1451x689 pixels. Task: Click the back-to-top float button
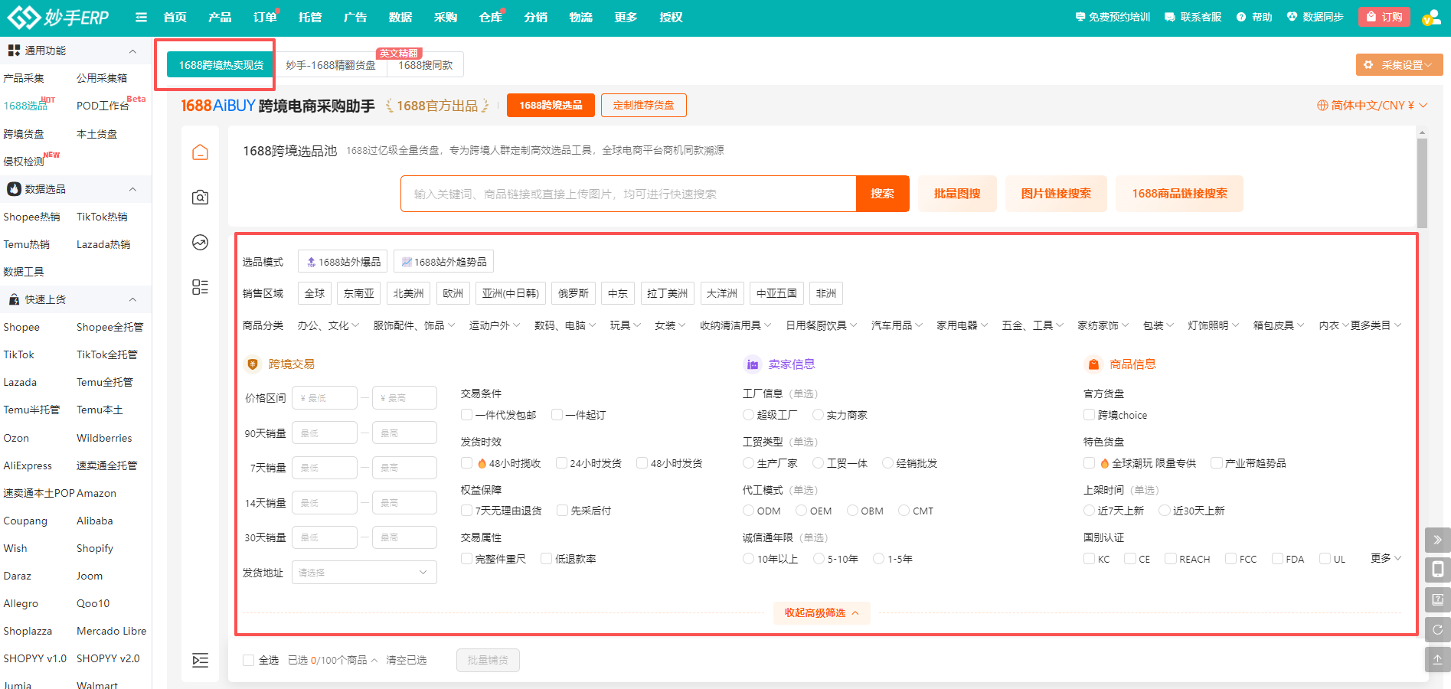[1437, 659]
